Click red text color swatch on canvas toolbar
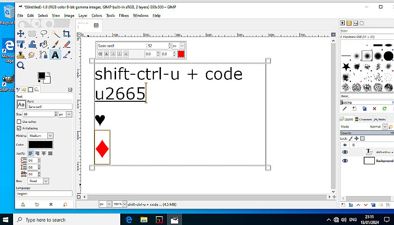 pyautogui.click(x=181, y=54)
